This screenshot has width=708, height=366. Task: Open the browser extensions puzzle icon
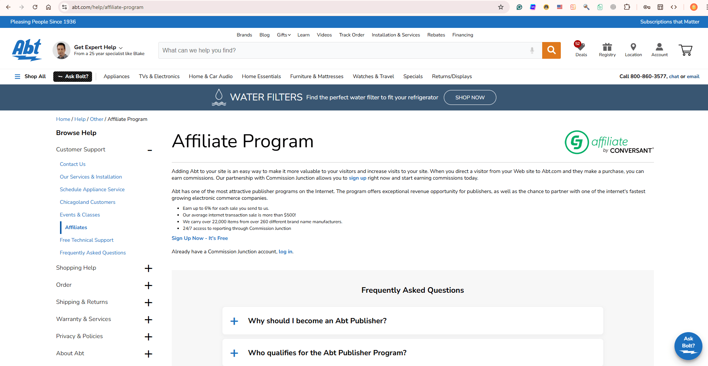tap(627, 7)
